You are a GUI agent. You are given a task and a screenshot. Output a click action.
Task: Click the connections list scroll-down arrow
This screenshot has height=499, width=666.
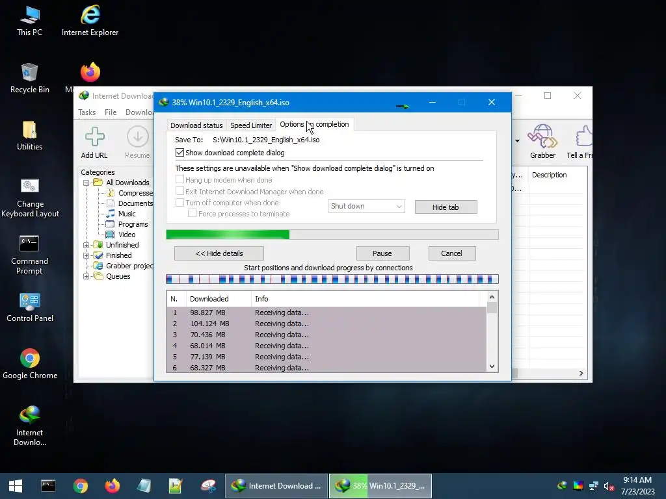[492, 366]
